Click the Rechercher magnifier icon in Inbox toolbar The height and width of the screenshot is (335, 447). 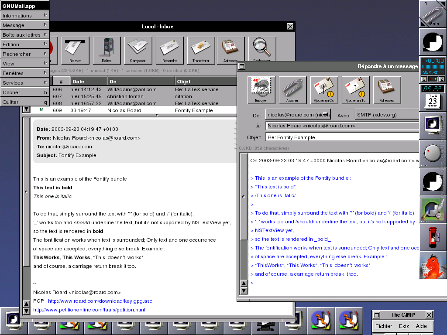262,49
